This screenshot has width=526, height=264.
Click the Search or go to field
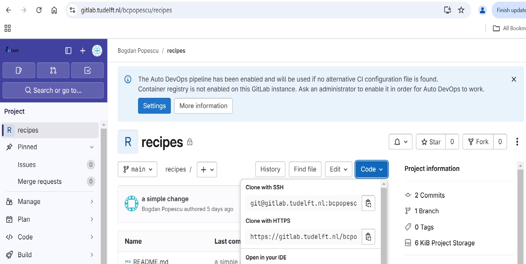click(x=53, y=90)
